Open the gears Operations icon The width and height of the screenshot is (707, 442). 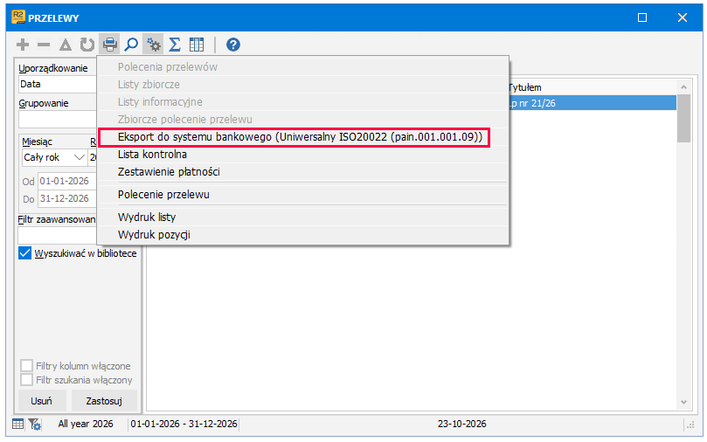(153, 45)
